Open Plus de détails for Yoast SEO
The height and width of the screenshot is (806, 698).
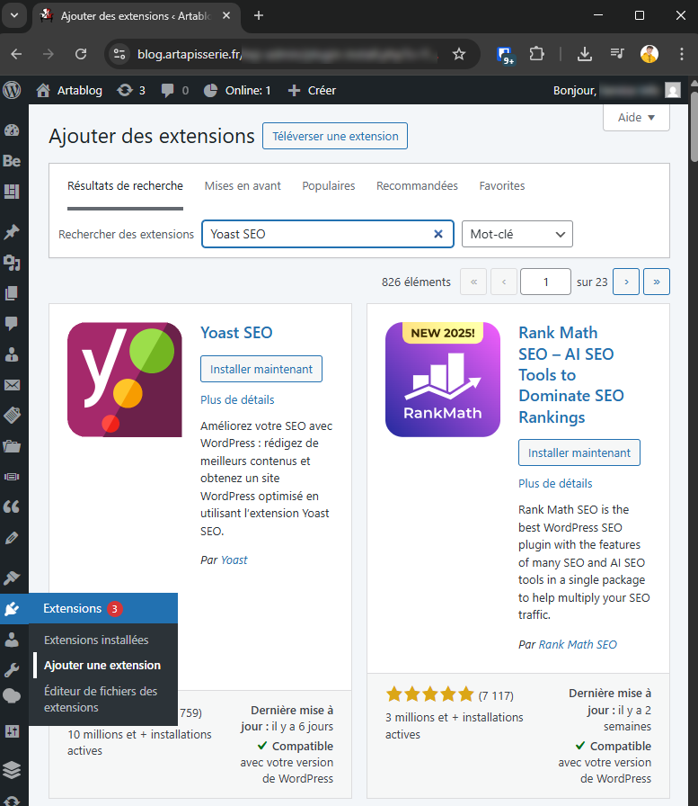[237, 400]
